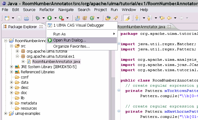Expand the data folder
The height and width of the screenshot is (120, 198).
pos(11,82)
